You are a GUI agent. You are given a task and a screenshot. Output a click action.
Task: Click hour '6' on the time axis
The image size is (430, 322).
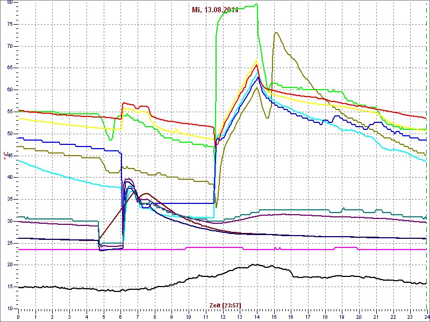(120, 317)
